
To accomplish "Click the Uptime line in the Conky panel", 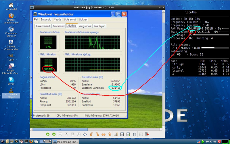I will (x=185, y=19).
